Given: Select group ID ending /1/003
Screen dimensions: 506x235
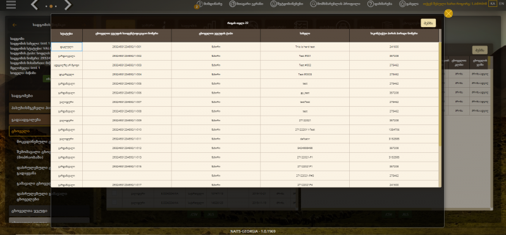Looking at the screenshot, I should click(127, 65).
